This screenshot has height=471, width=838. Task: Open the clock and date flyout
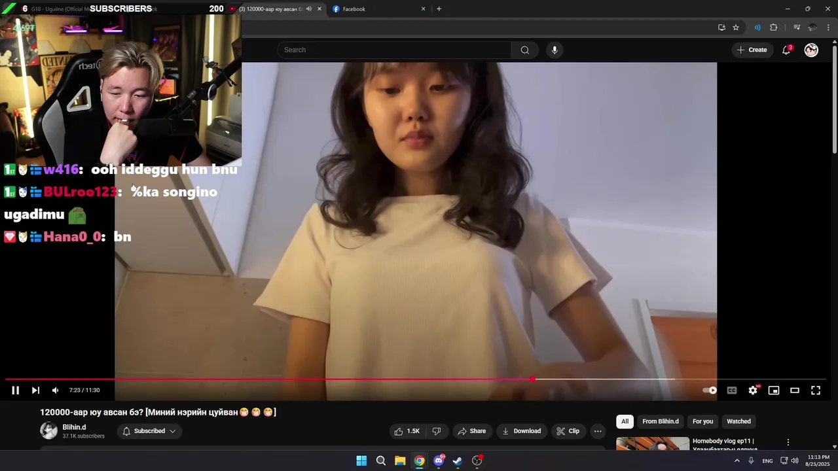(818, 461)
